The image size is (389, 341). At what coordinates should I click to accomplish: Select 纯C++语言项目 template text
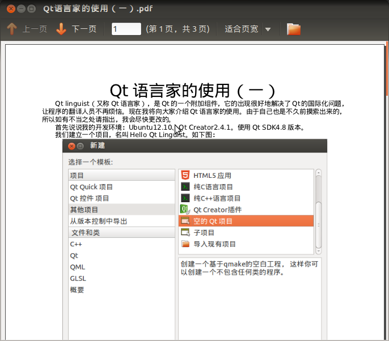(217, 198)
